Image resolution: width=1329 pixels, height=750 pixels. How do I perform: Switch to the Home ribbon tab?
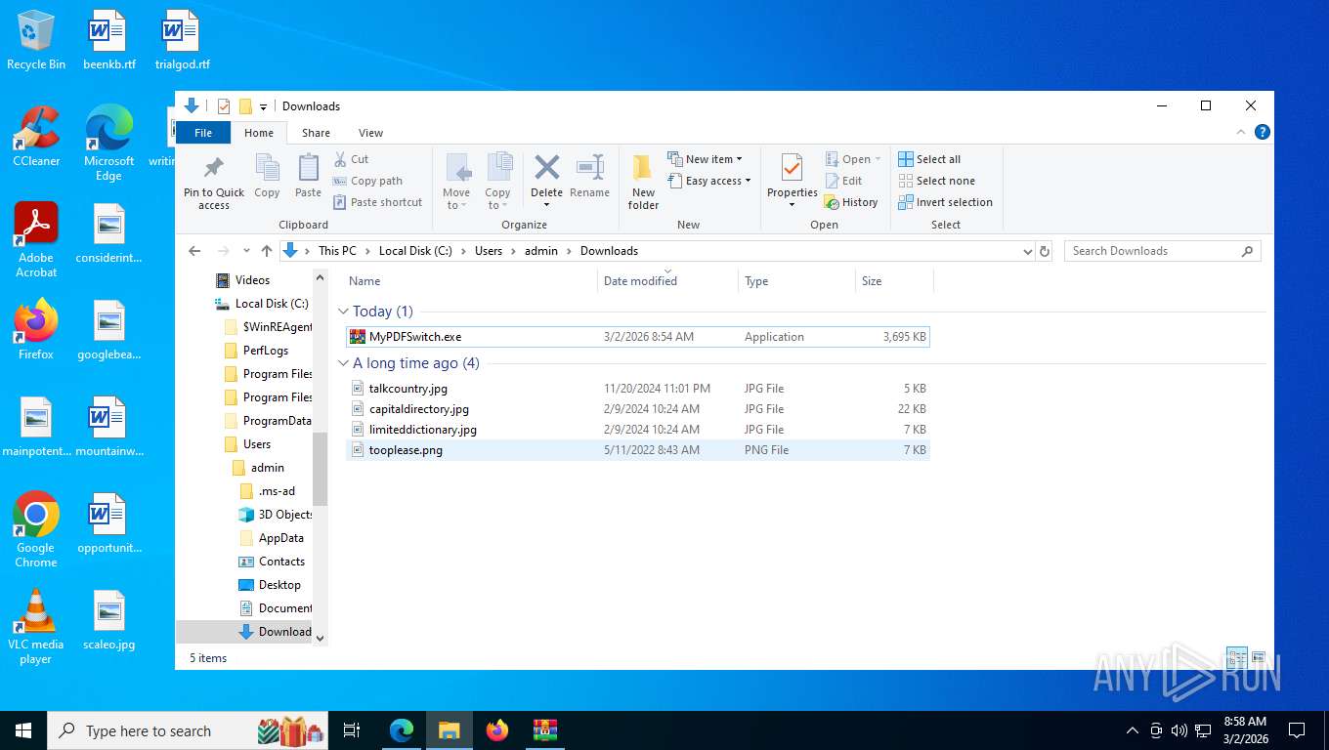coord(259,133)
